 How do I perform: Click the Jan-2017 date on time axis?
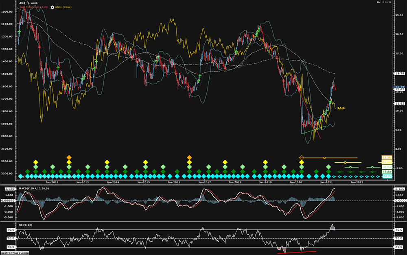pyautogui.click(x=204, y=183)
